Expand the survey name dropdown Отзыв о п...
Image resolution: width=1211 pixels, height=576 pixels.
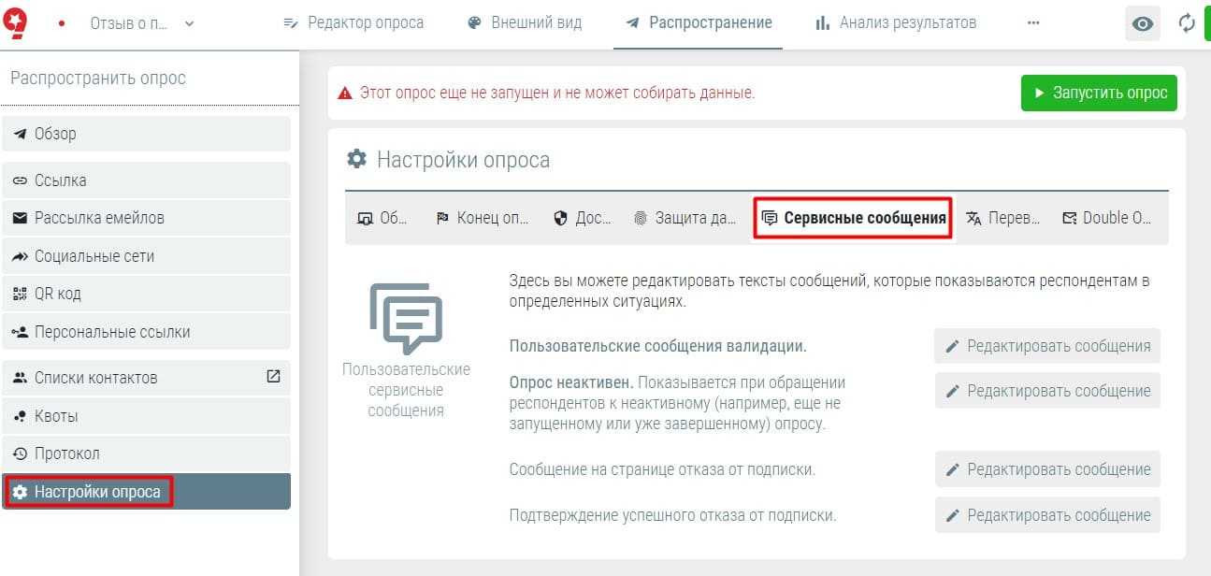[142, 23]
